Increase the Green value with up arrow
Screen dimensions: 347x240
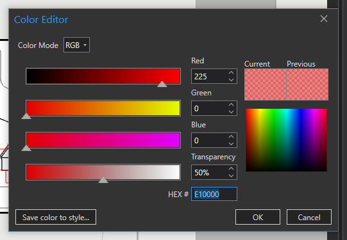click(x=232, y=104)
